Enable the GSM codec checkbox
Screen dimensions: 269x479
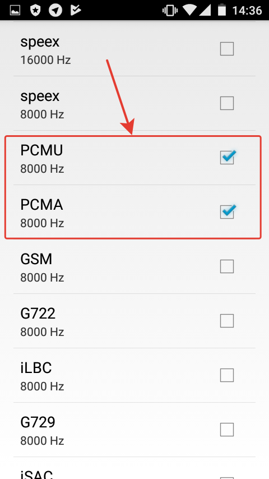click(227, 266)
